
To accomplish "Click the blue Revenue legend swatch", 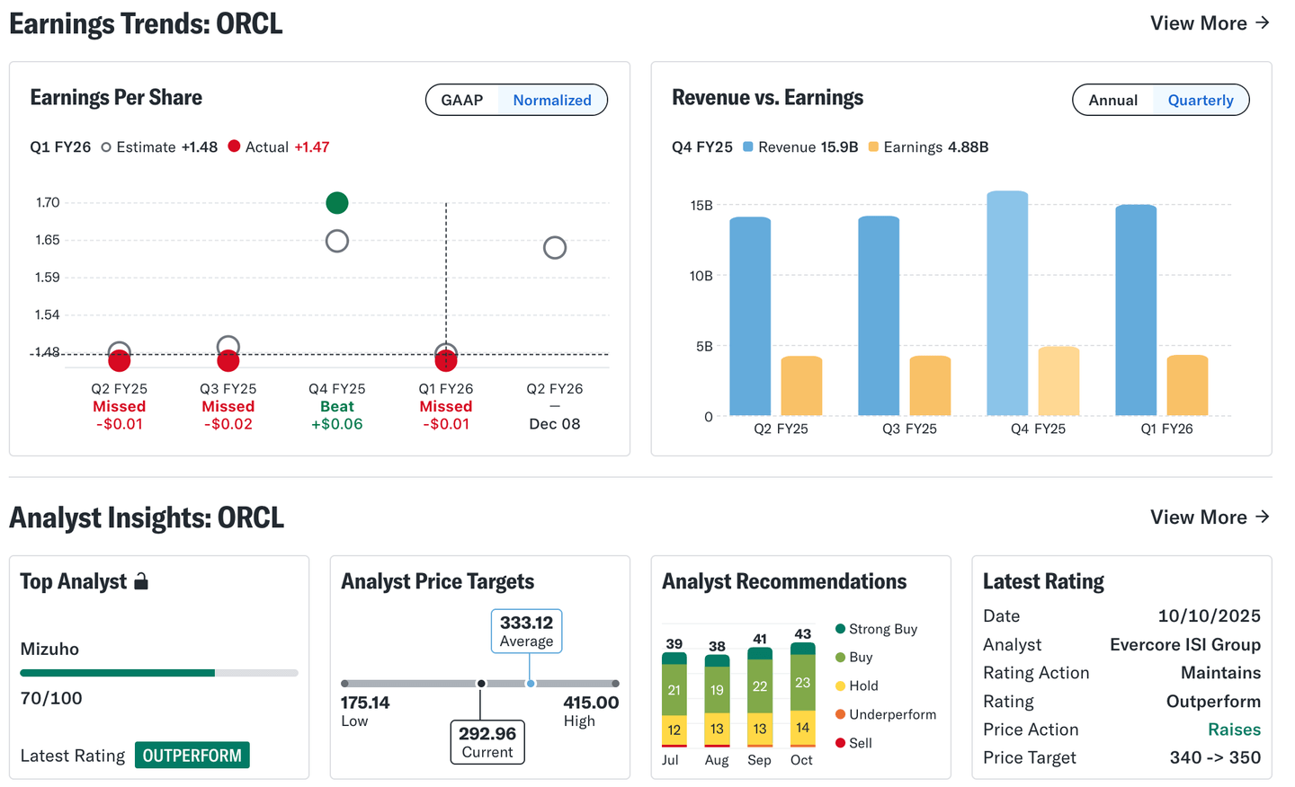I will point(748,146).
